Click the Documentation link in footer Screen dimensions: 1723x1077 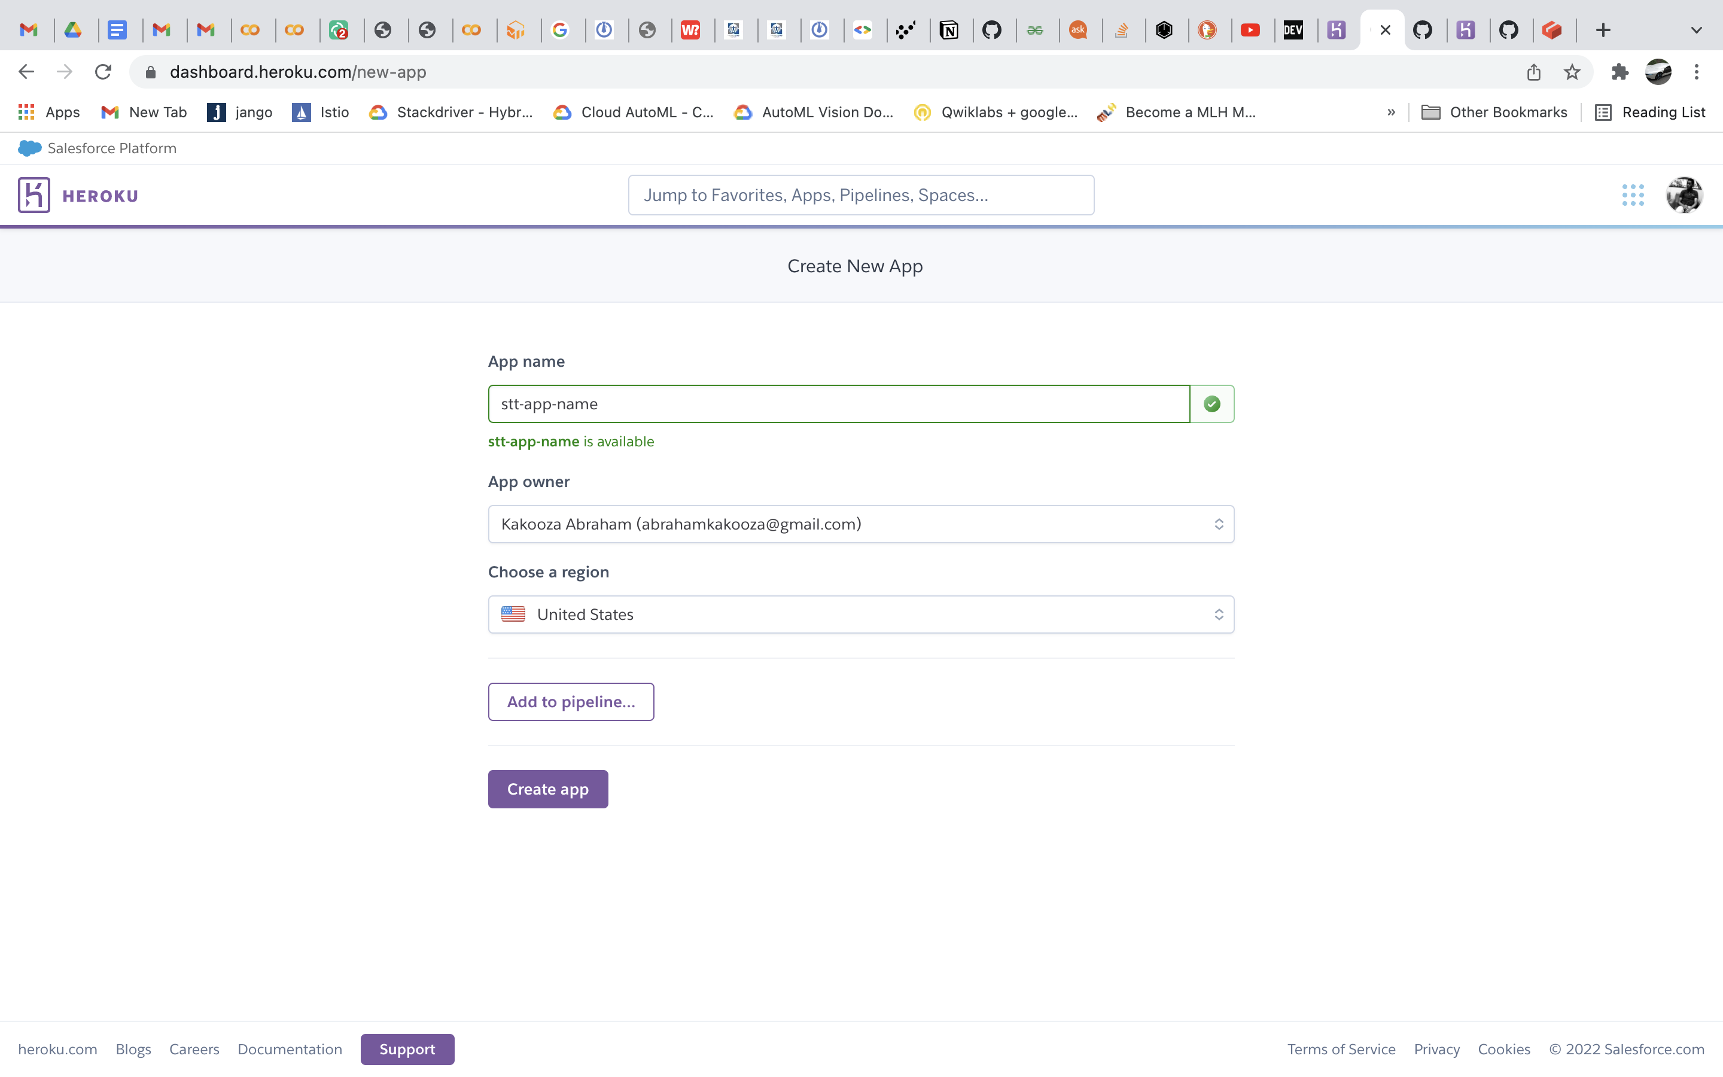(x=290, y=1048)
